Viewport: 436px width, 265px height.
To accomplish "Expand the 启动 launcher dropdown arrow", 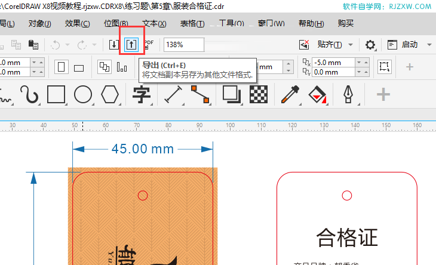I will click(429, 45).
